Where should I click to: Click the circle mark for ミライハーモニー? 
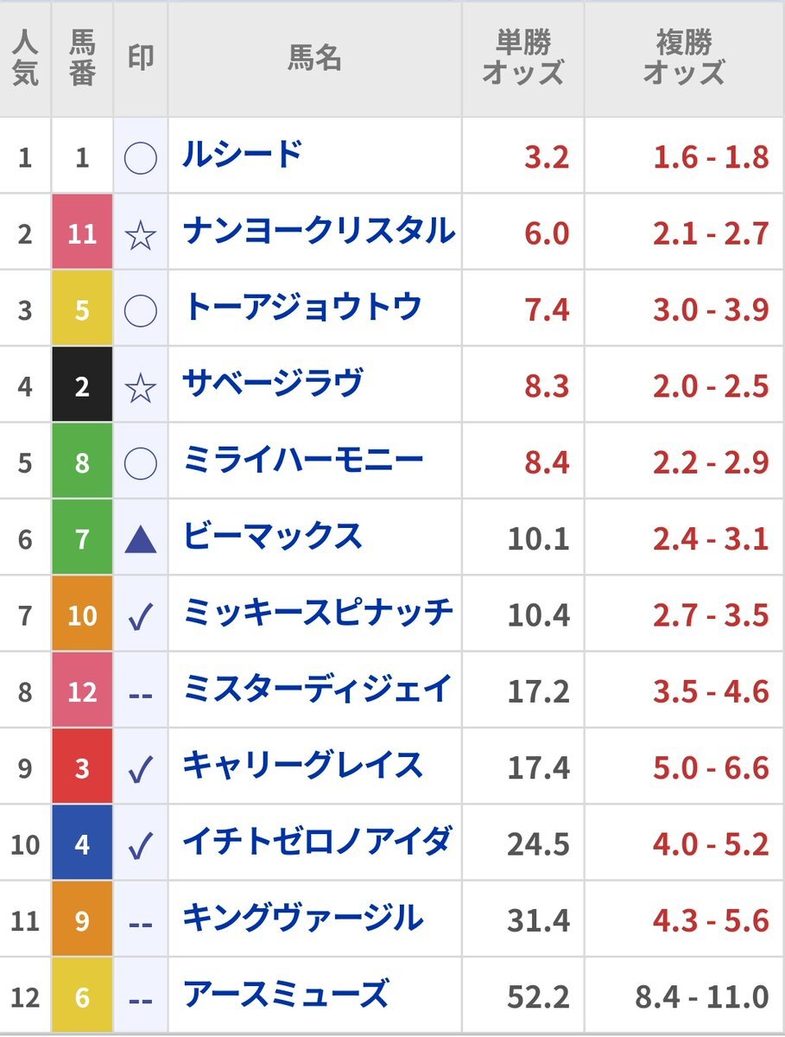pos(140,463)
